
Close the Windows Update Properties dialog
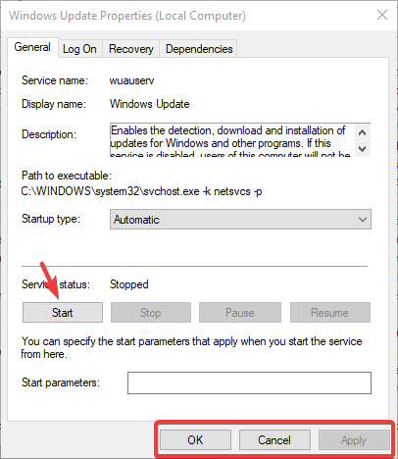pyautogui.click(x=381, y=15)
